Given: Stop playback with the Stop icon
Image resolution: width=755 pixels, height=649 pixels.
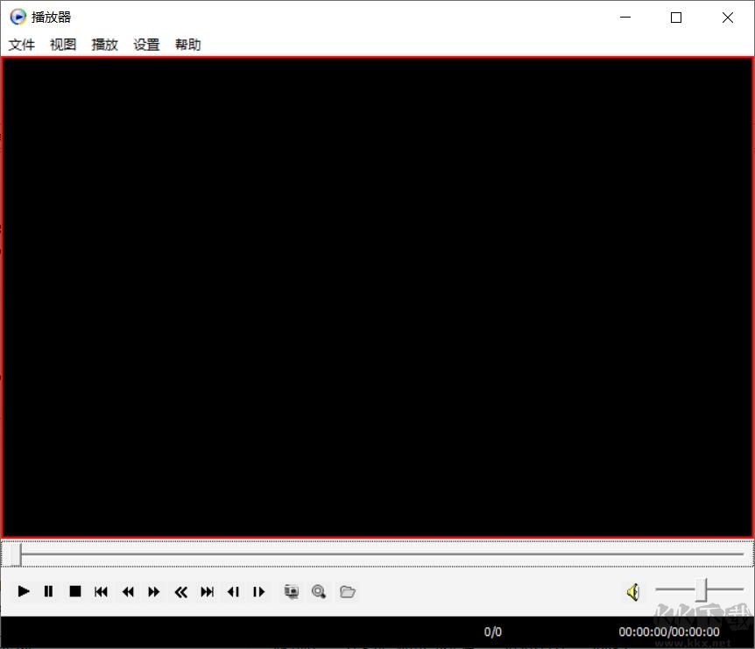Looking at the screenshot, I should 74,591.
